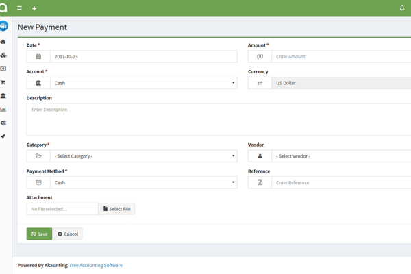Image resolution: width=411 pixels, height=274 pixels.
Task: Click the green Save button
Action: pyautogui.click(x=39, y=234)
